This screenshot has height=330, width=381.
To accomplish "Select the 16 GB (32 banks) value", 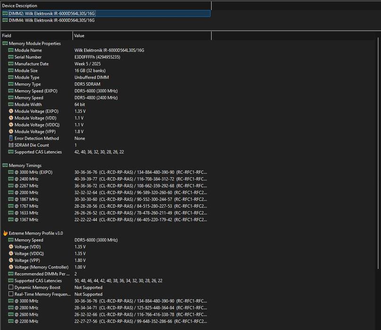I will (90, 70).
